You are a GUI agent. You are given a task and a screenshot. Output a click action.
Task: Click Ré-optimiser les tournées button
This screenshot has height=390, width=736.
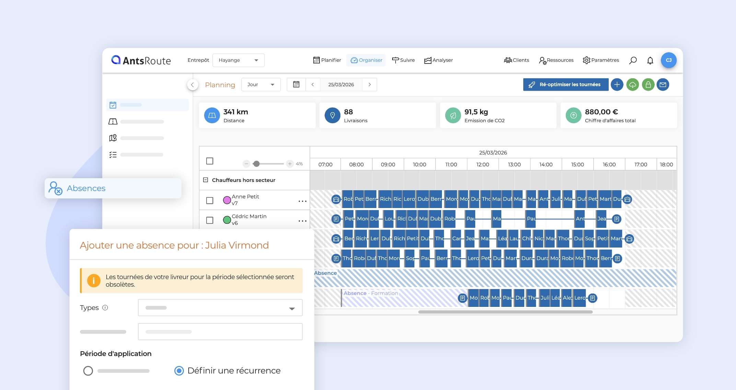[565, 84]
